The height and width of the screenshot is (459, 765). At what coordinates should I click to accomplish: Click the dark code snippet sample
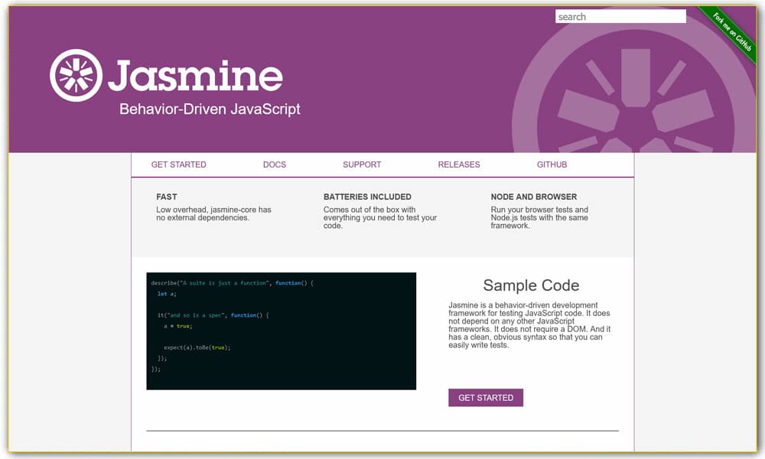(282, 330)
